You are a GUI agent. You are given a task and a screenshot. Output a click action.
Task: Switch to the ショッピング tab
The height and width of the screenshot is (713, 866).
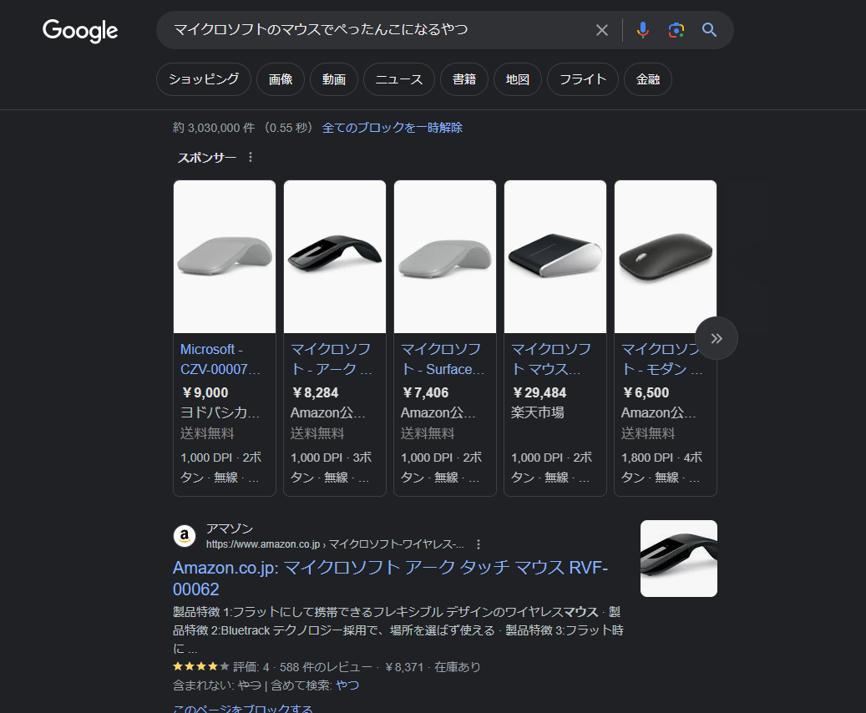[204, 80]
